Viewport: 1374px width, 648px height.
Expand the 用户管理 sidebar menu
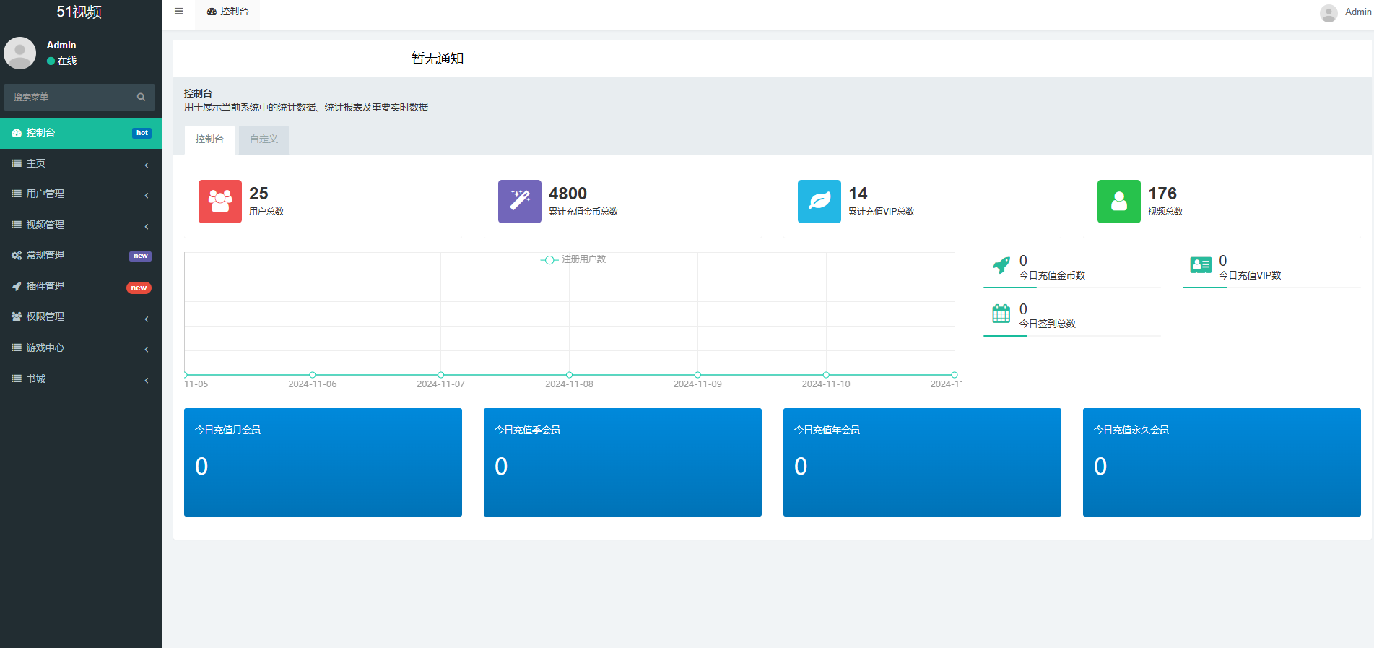pos(81,194)
